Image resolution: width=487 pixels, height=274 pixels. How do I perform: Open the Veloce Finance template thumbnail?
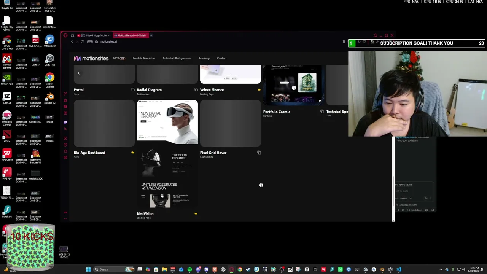coord(231,74)
